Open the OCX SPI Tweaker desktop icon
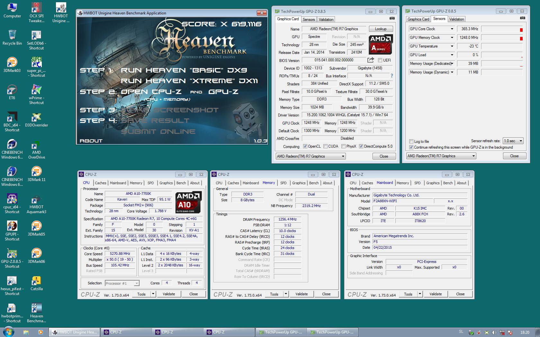Screen dimensions: 540x337 click(36, 13)
